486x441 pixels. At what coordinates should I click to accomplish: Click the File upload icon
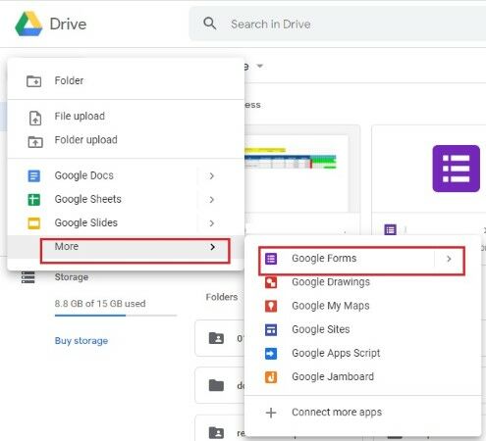(x=35, y=118)
